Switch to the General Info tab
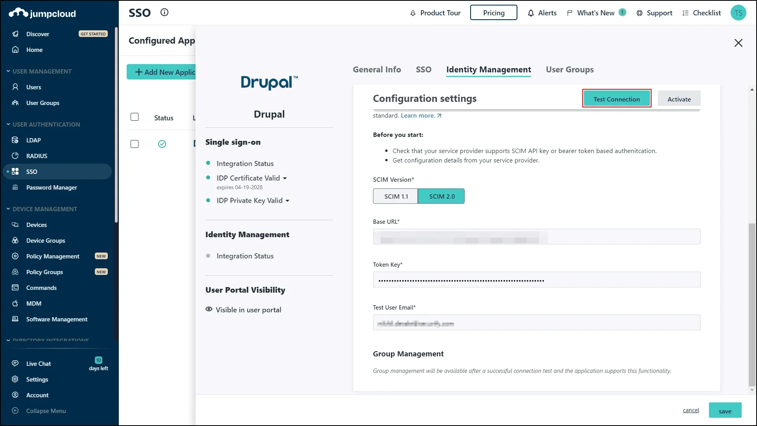Screen dimensions: 757x426 click(x=377, y=70)
